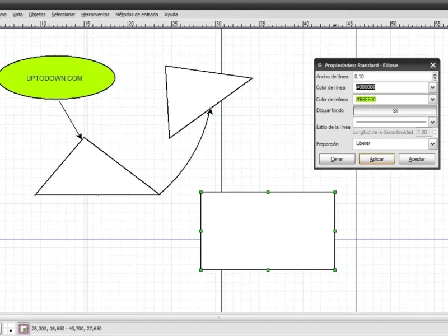The image size is (448, 336).
Task: Click the Cerrar button
Action: click(337, 159)
